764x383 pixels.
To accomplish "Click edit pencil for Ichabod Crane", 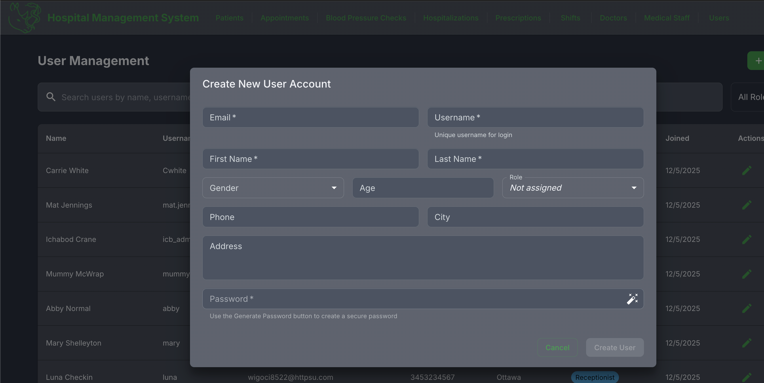I will (x=746, y=239).
